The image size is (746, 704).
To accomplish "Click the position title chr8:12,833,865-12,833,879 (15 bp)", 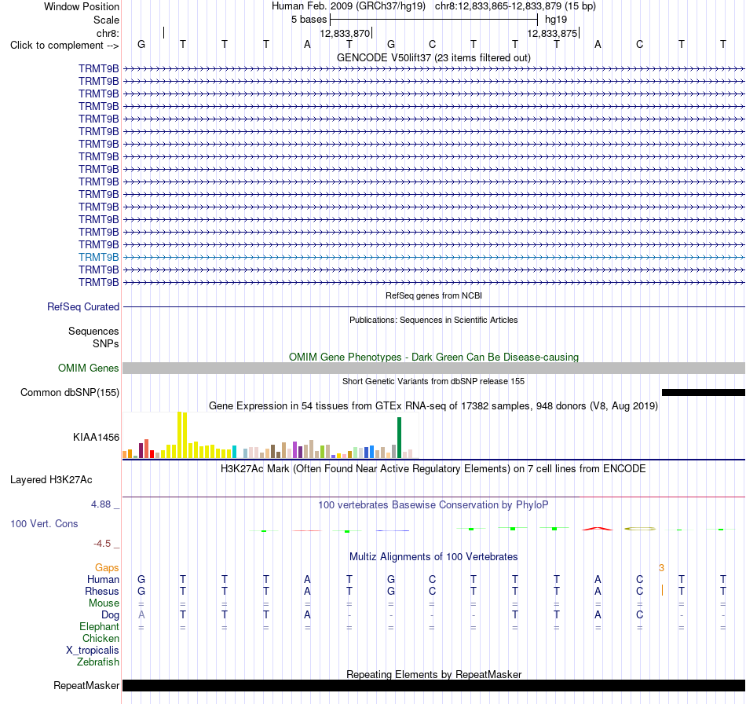I will pos(515,6).
